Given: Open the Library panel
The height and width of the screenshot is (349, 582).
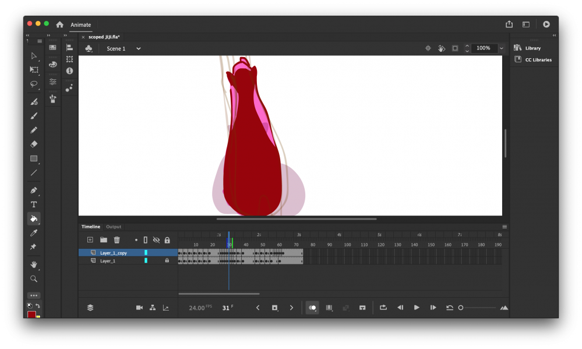Looking at the screenshot, I should (527, 48).
